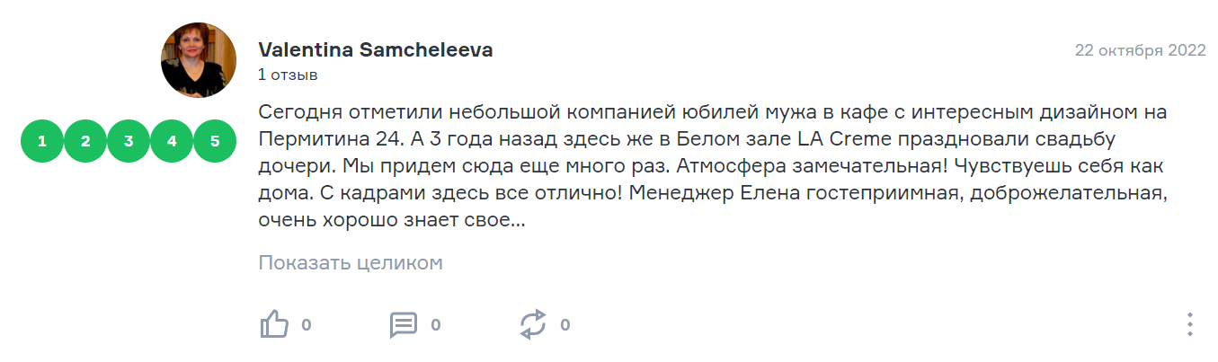Select the green rating circle 4
This screenshot has width=1218, height=362.
point(172,141)
